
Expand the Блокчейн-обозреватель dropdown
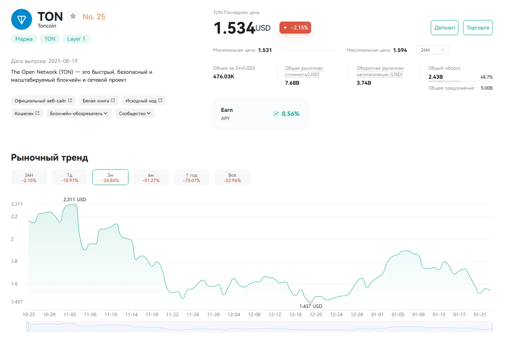point(79,113)
